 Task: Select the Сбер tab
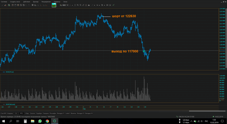27,113
